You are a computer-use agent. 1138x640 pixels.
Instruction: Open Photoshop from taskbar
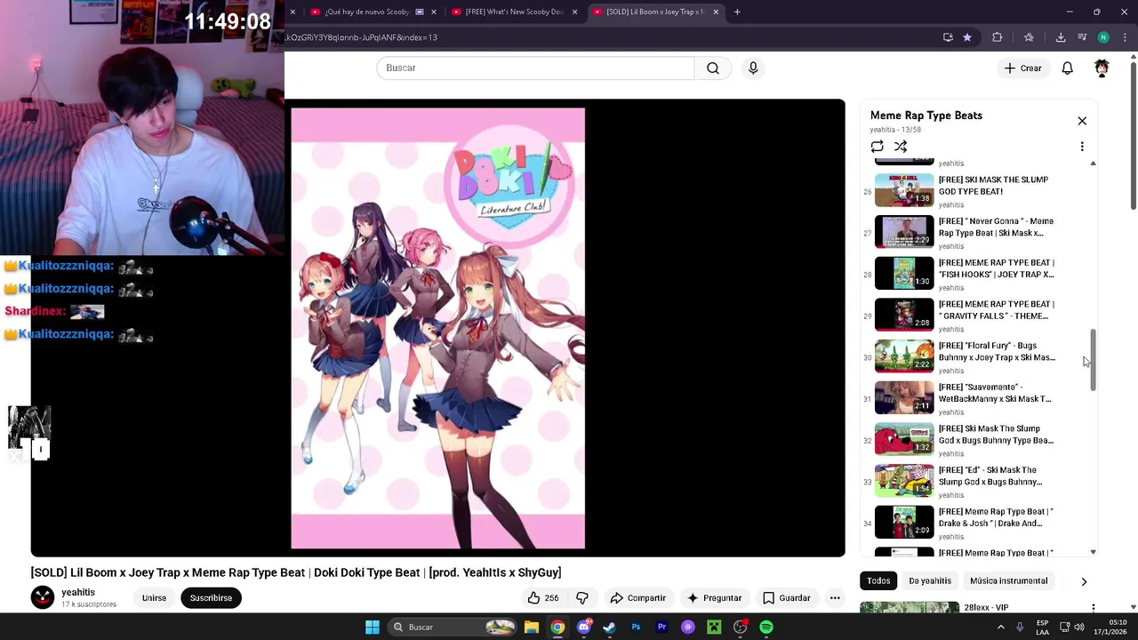point(636,628)
